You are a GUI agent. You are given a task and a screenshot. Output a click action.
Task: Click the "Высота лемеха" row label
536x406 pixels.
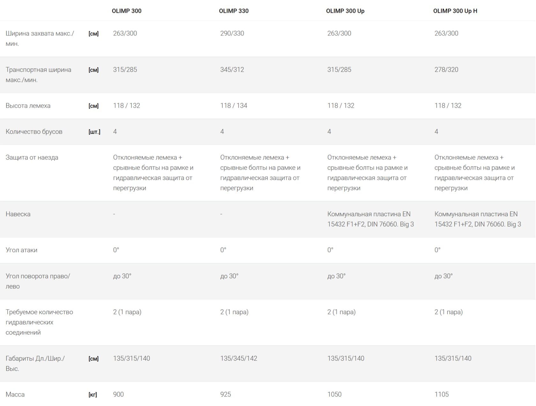28,106
